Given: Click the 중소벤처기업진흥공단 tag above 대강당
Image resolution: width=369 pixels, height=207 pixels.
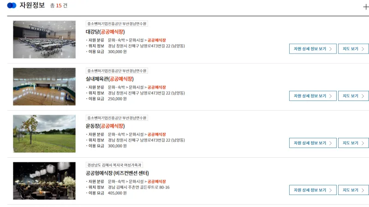Looking at the screenshot, I should click(117, 24).
